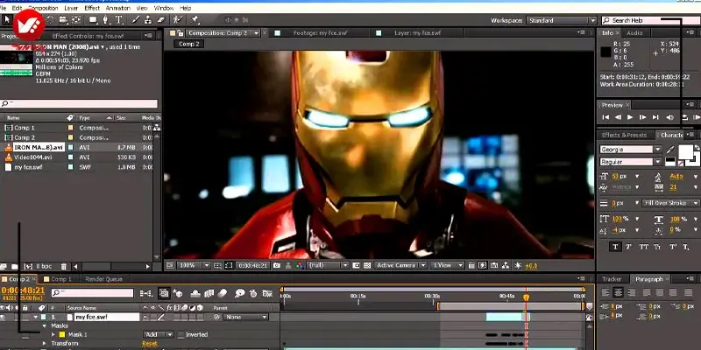The height and width of the screenshot is (350, 701).
Task: Click the snapshot camera icon in viewer
Action: 277,265
